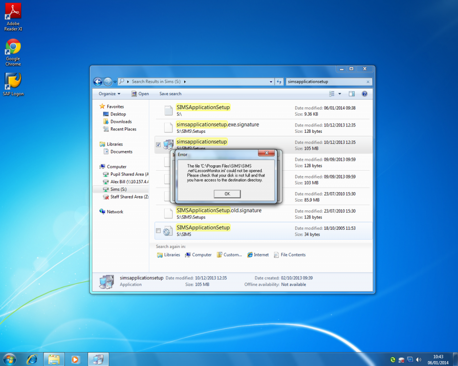458x366 pixels.
Task: Click the blank file icon of simsapplicationsetup.exe.signature
Action: [169, 127]
